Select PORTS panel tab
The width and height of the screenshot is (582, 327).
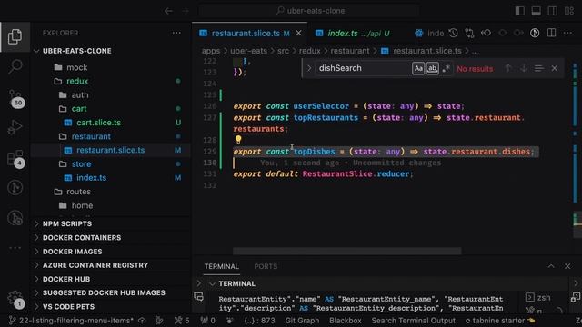point(266,266)
